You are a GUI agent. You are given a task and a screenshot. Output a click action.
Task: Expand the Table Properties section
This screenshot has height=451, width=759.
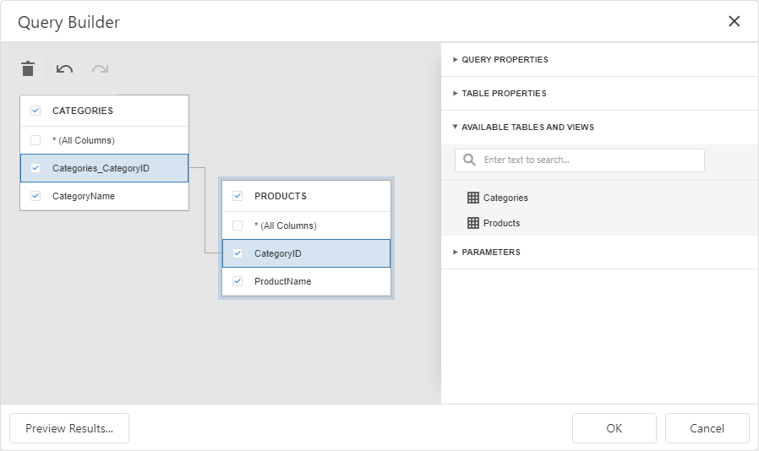click(504, 94)
